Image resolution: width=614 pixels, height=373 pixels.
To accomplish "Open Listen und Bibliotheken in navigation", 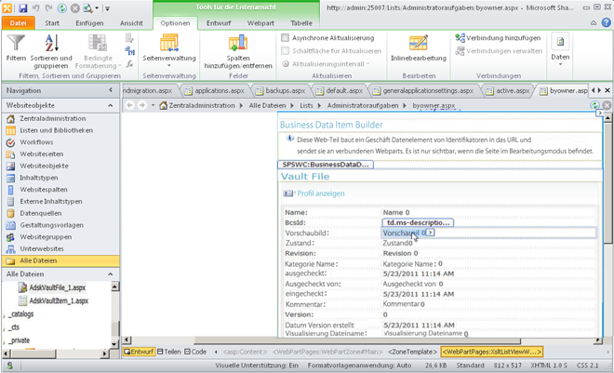I will click(x=57, y=130).
